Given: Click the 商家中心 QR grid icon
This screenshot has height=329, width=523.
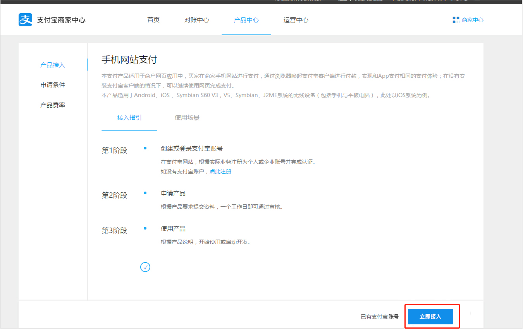Looking at the screenshot, I should 456,20.
